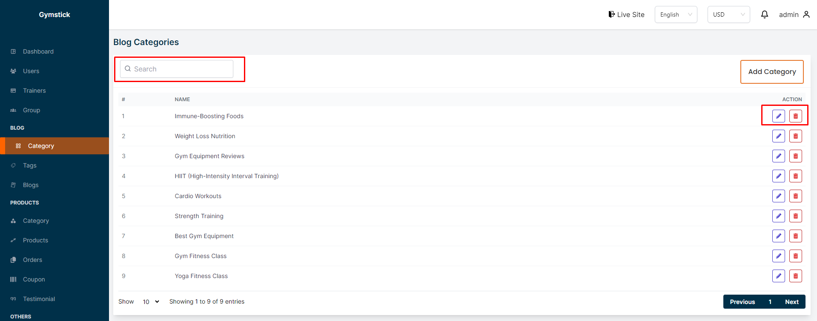Image resolution: width=817 pixels, height=321 pixels.
Task: Go to Trainers in the sidebar
Action: 34,91
